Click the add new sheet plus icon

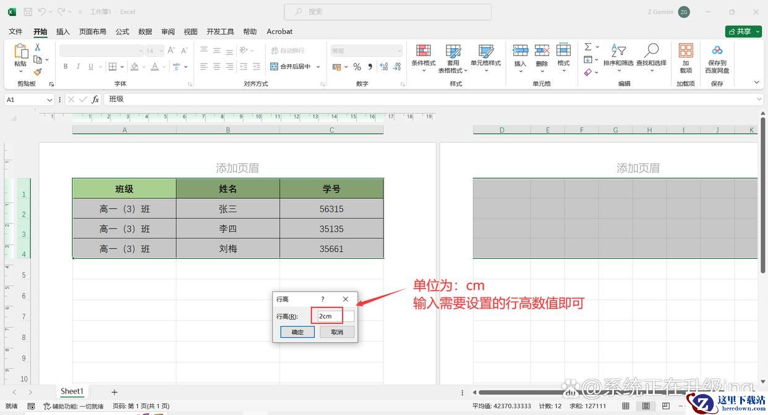click(x=114, y=392)
